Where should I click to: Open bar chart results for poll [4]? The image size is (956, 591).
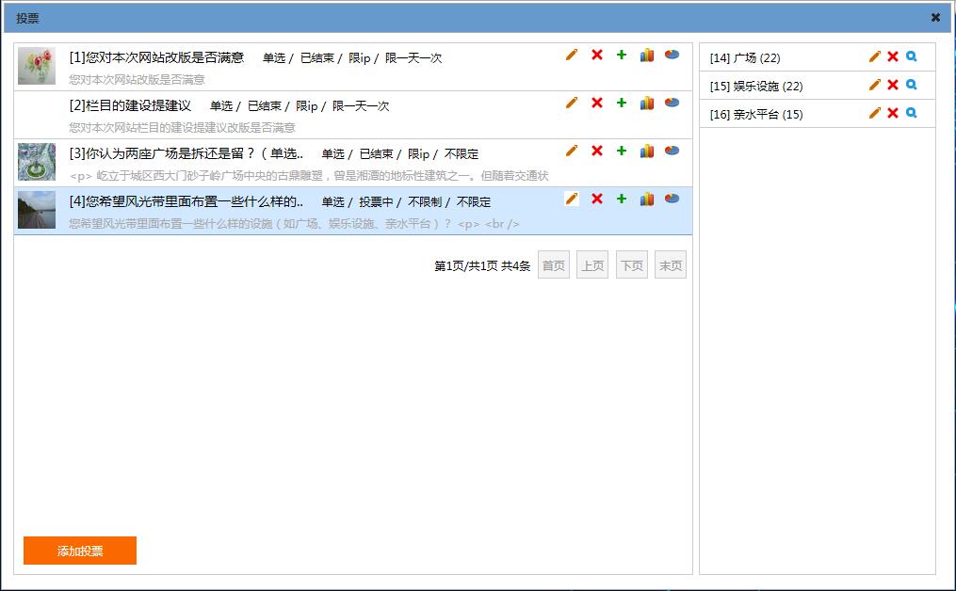click(x=647, y=199)
